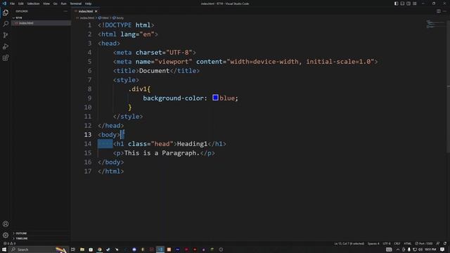Change the HTML language mode
The width and height of the screenshot is (450, 253).
tap(408, 244)
